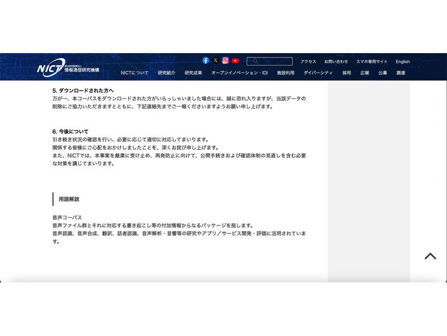
Task: Switch to English via the English link
Action: pyautogui.click(x=403, y=61)
